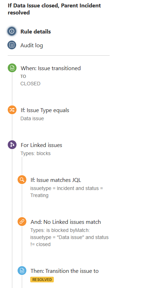Click the blue Transition the issue action icon
This screenshot has height=288, width=142.
tap(22, 271)
